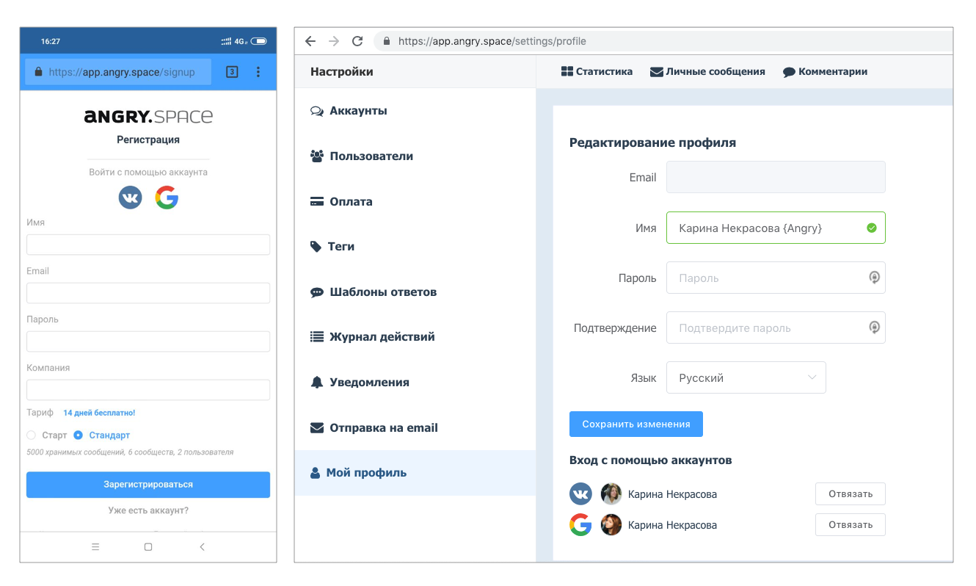This screenshot has height=586, width=976.
Task: Click VK logo in linked accounts
Action: 580,493
